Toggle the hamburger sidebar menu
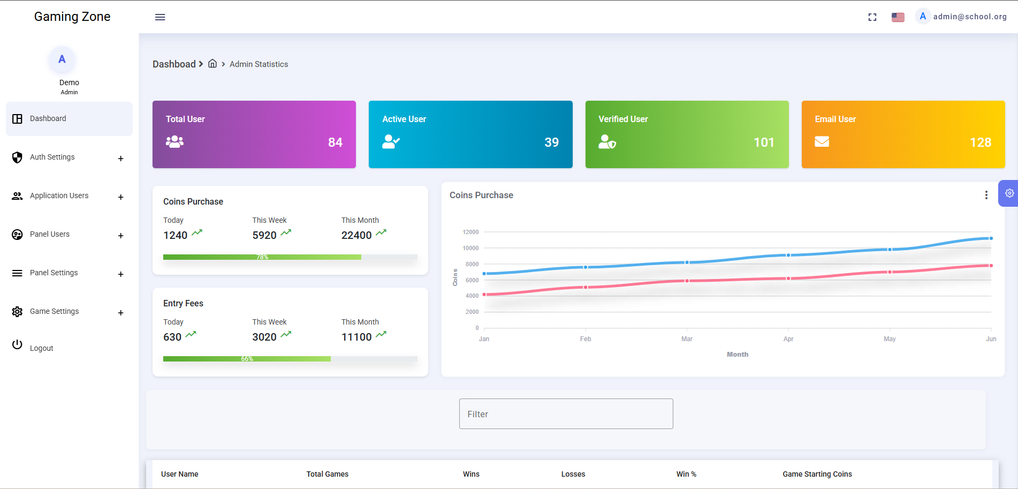The height and width of the screenshot is (489, 1018). pyautogui.click(x=160, y=17)
